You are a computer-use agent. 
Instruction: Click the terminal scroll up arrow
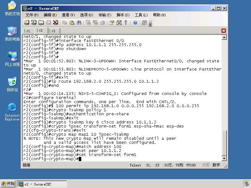tap(224, 37)
